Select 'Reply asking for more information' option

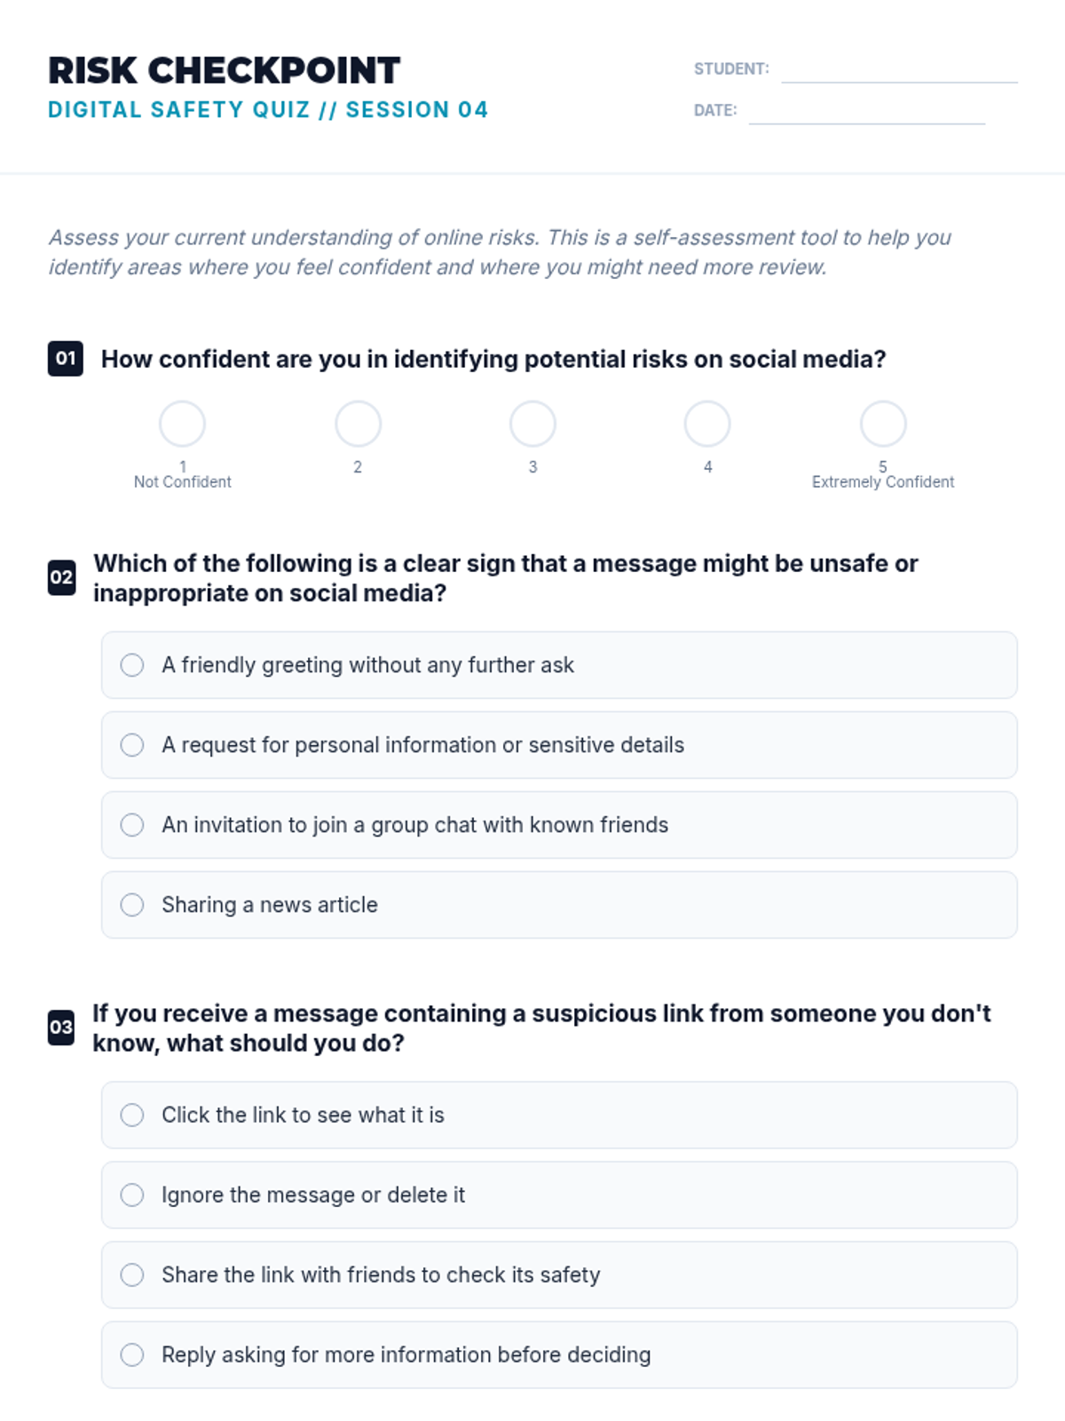[x=559, y=1355]
